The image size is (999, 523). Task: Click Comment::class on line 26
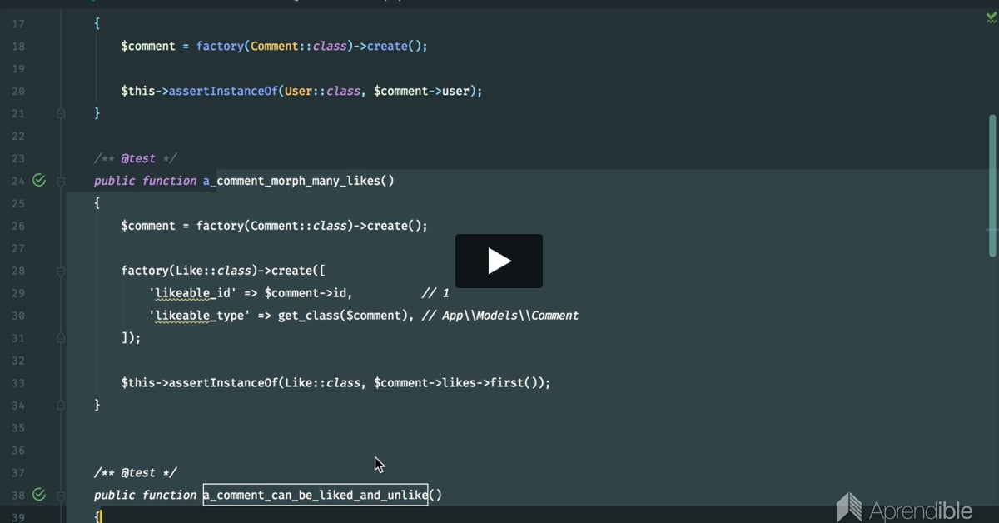(x=299, y=226)
